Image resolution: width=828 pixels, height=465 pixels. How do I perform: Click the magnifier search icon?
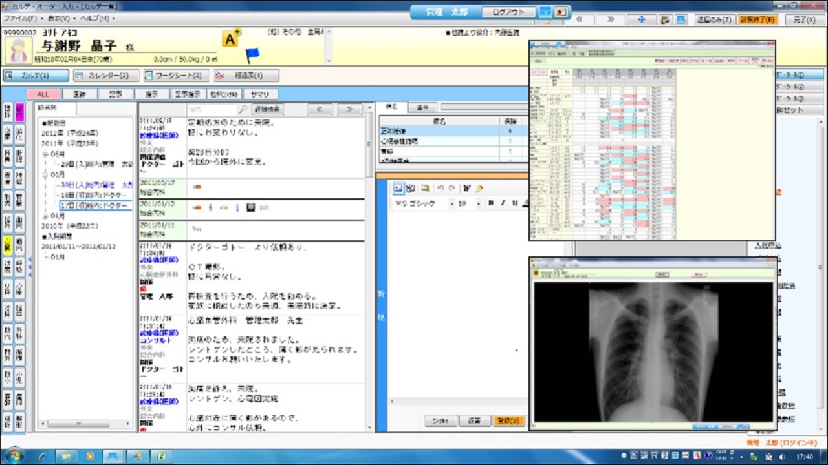click(x=243, y=110)
